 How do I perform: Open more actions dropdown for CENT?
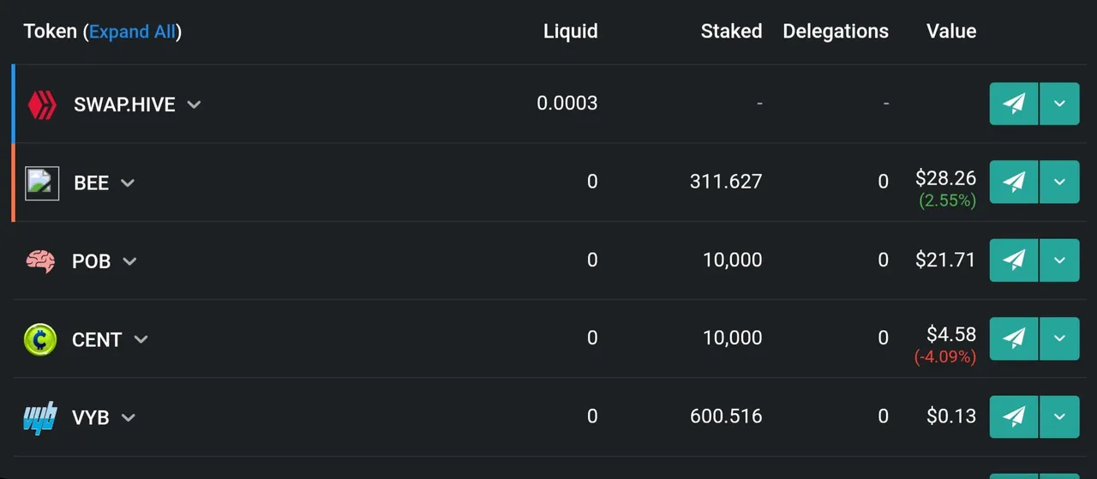coord(1059,338)
